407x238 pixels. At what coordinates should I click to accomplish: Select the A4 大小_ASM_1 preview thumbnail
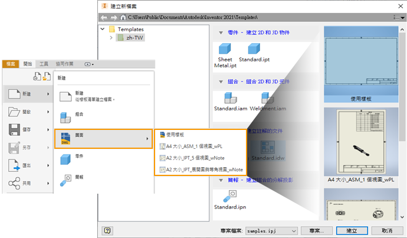click(x=361, y=145)
